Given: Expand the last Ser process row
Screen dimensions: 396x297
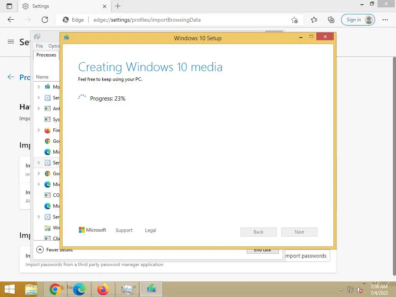Looking at the screenshot, I should tap(39, 217).
